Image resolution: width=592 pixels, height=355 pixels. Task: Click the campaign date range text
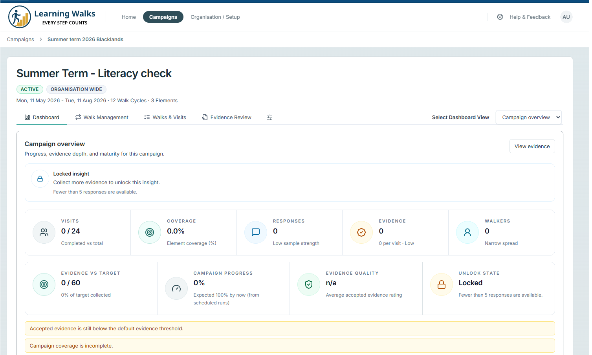61,100
